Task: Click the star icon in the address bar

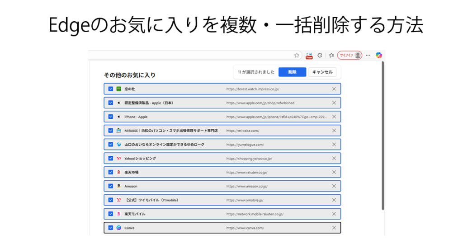Action: (297, 55)
